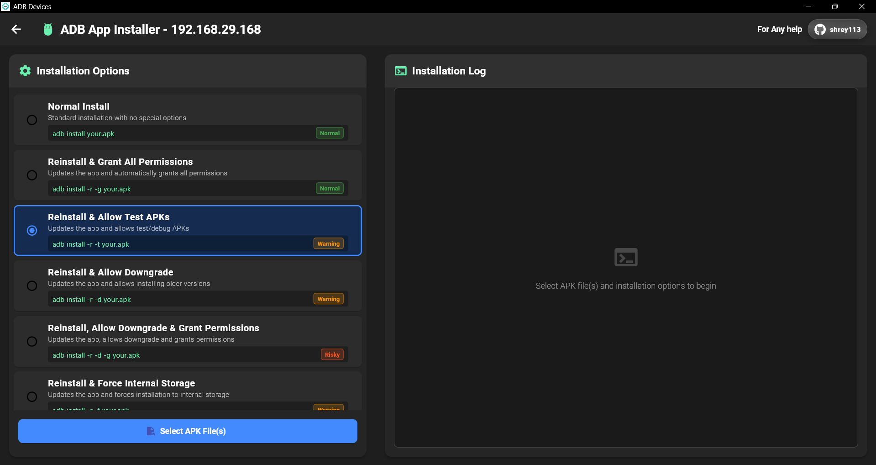Click the 'adb install -r -d -g your.apk' command
This screenshot has width=876, height=465.
point(96,355)
